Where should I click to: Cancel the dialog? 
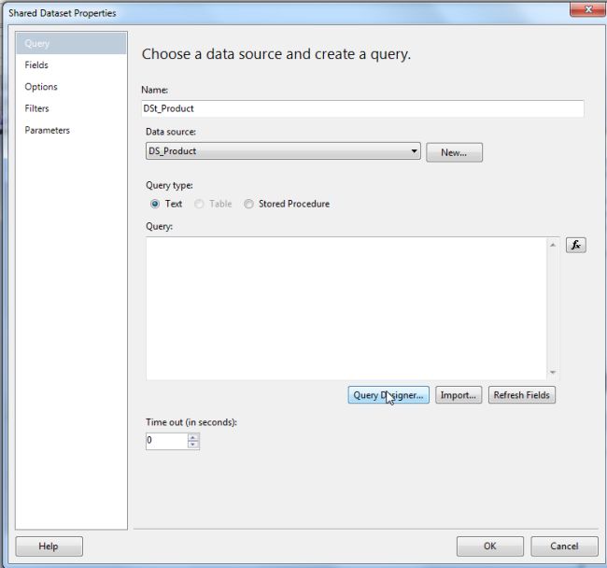564,546
